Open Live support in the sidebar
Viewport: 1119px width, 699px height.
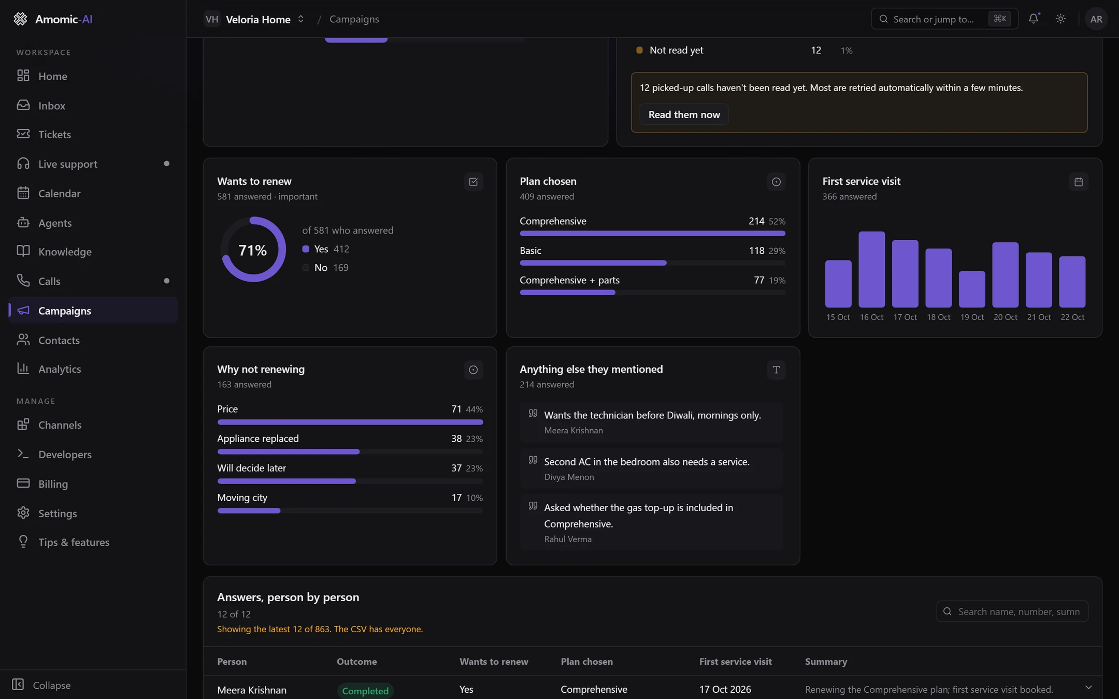pos(93,164)
